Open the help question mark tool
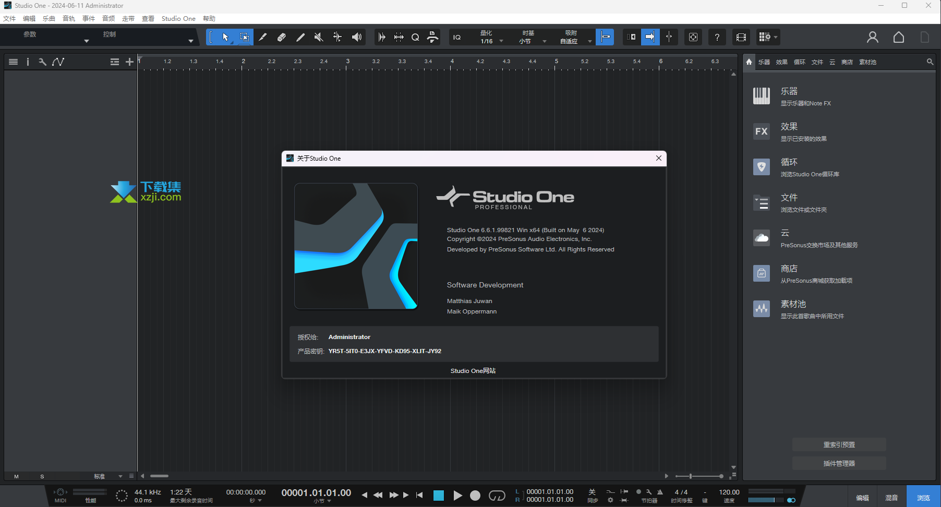 point(717,37)
